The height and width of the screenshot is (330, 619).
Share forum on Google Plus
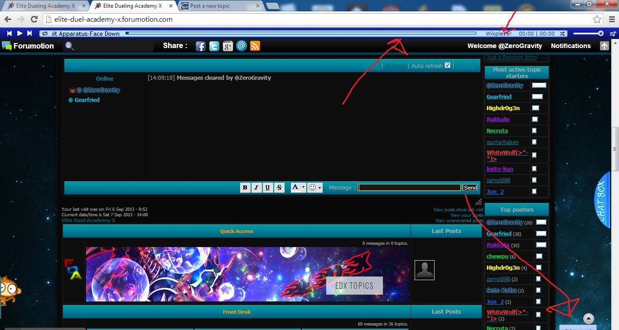pos(227,46)
